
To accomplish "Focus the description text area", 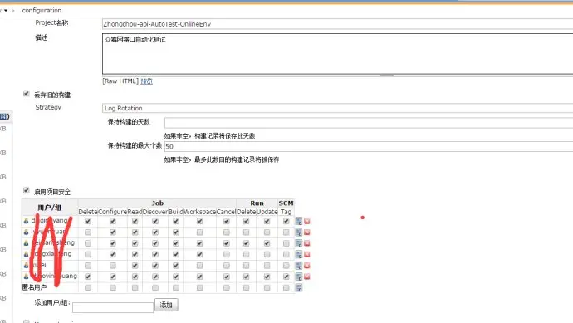I will tap(338, 54).
